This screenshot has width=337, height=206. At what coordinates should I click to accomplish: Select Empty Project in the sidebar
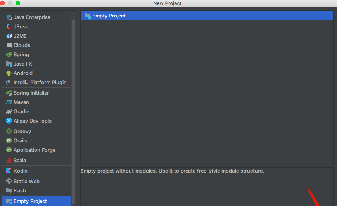(x=36, y=201)
